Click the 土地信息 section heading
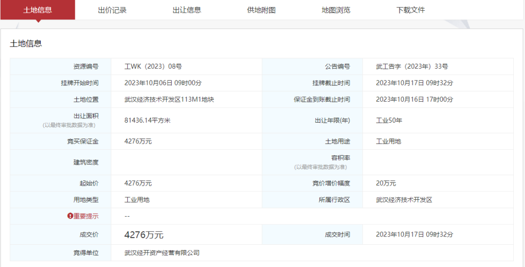 click(x=26, y=44)
